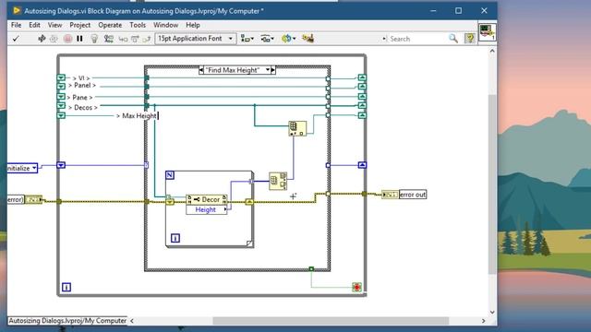
Task: Open the View menu
Action: (x=54, y=25)
